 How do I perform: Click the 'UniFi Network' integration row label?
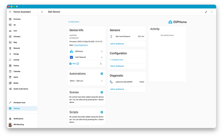tap(80, 57)
